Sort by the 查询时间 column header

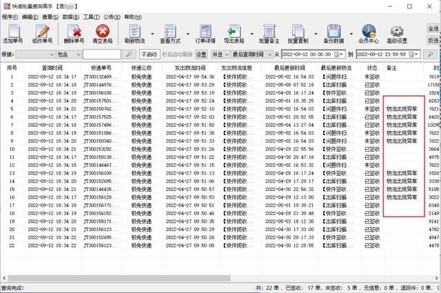[x=52, y=68]
